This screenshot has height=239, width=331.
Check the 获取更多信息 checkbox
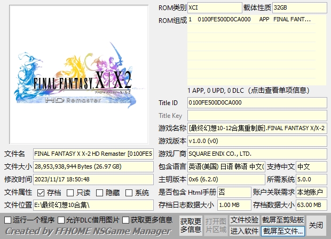[125, 220]
